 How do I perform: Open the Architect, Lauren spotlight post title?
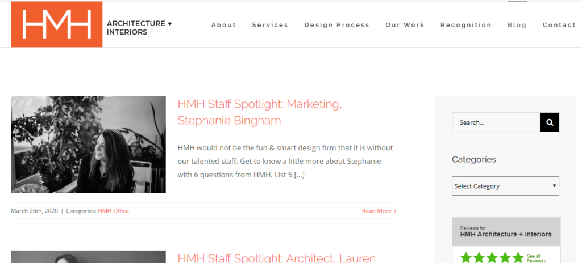pyautogui.click(x=276, y=258)
